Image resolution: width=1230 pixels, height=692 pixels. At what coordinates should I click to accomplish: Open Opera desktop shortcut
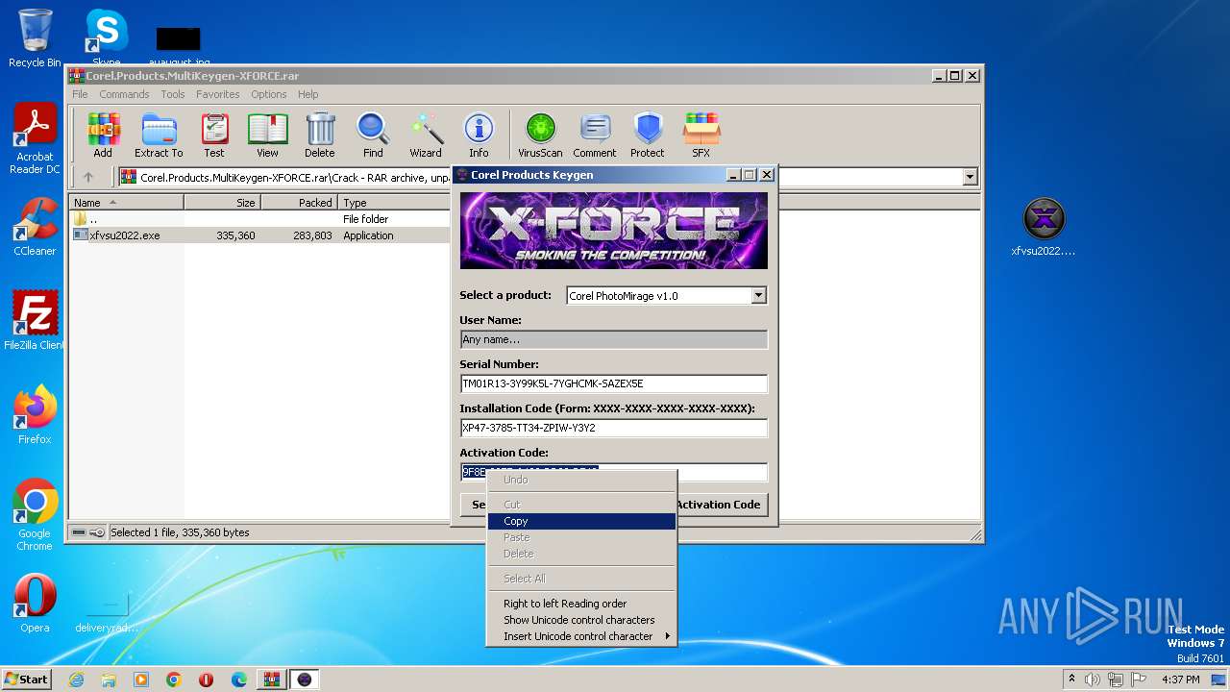[x=35, y=604]
